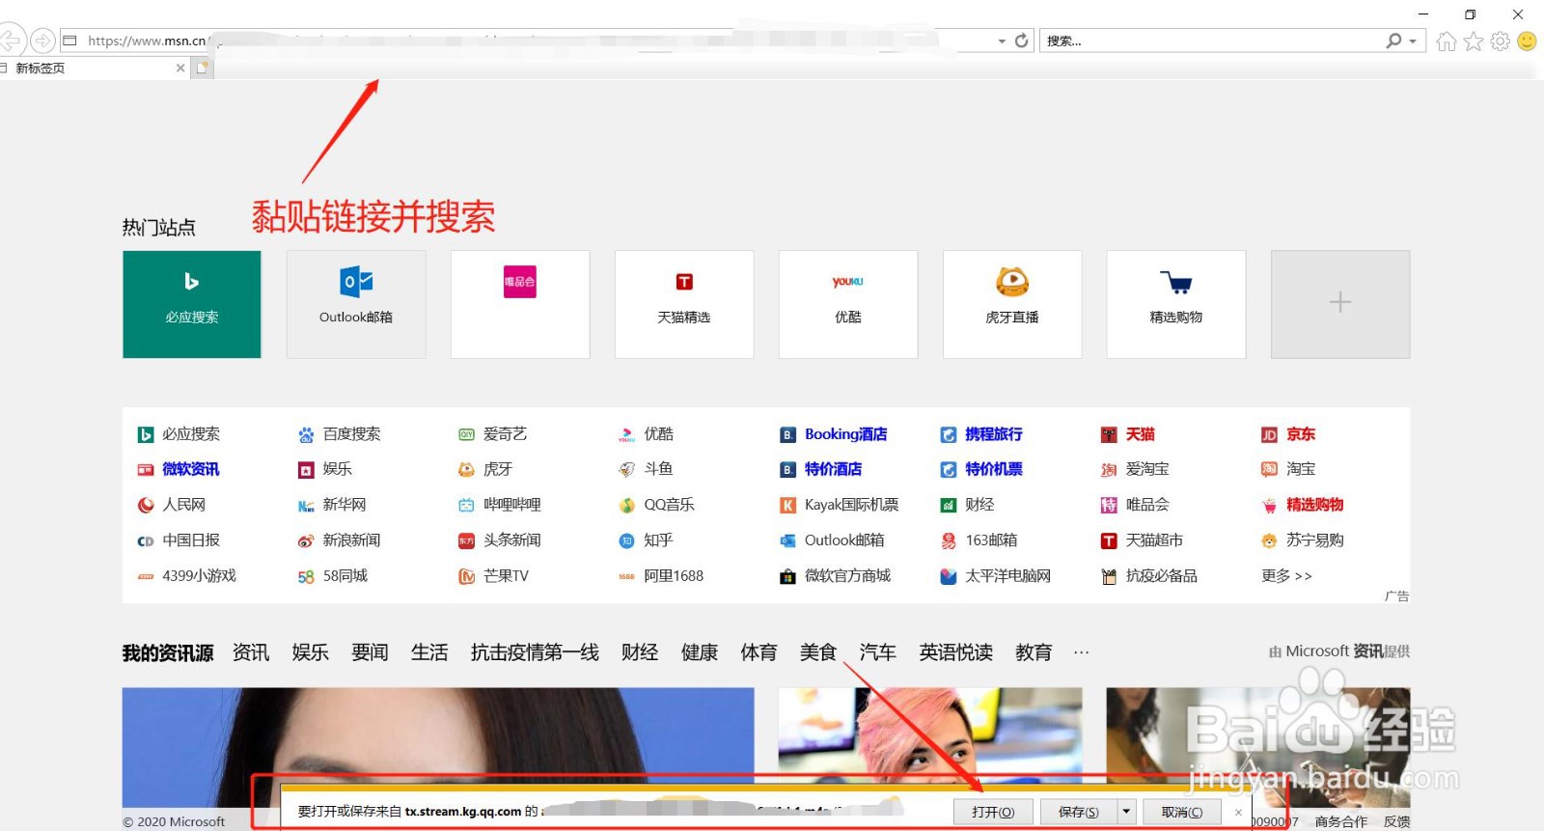
Task: Open the address bar history dropdown arrow
Action: [1002, 42]
